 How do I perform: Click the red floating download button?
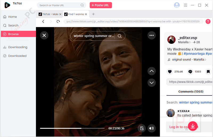tap(192, 126)
